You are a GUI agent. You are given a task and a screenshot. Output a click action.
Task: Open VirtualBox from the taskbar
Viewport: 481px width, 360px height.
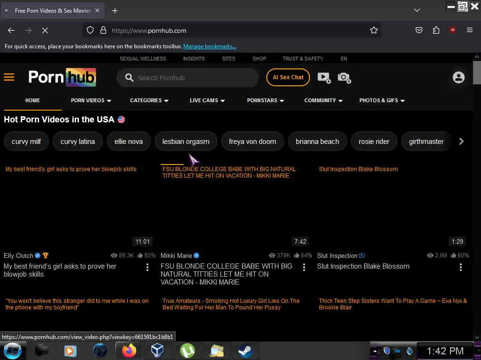pos(157,351)
